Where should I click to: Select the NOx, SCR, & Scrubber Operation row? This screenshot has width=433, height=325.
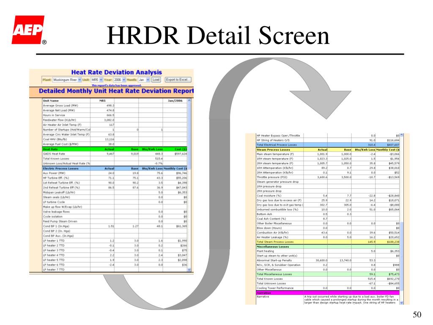tap(328, 265)
